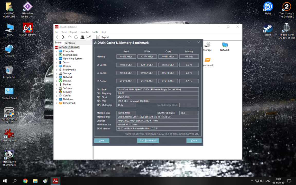Switch to the Favorites sidebar tab
The height and width of the screenshot is (185, 296).
(70, 43)
